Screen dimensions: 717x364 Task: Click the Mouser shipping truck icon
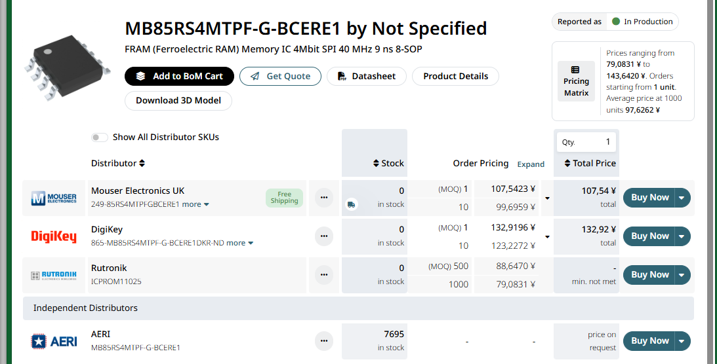pyautogui.click(x=352, y=205)
